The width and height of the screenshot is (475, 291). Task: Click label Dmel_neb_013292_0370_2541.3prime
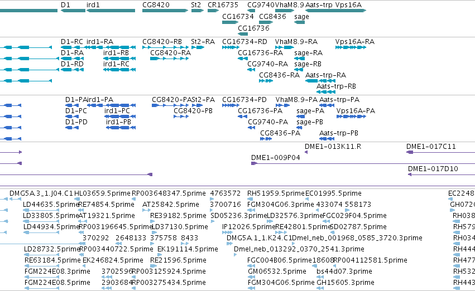299,249
